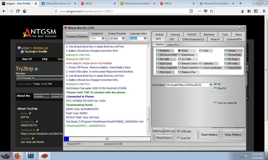Click the browser home icon
268x160 pixels.
click(x=25, y=11)
